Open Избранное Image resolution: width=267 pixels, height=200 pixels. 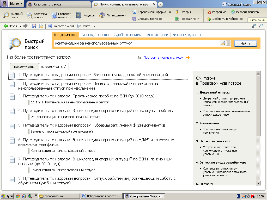tap(217, 12)
